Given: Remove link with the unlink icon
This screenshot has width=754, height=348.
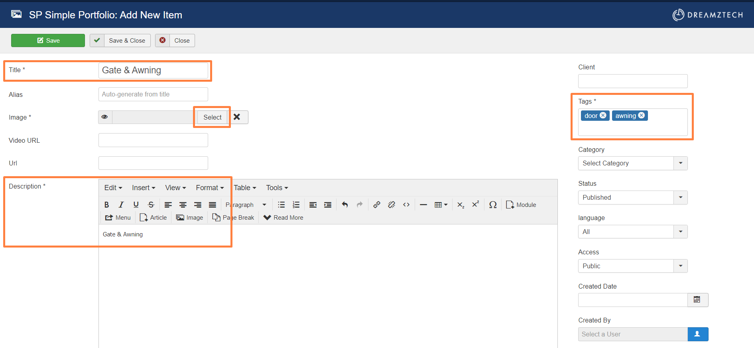Looking at the screenshot, I should coord(392,205).
